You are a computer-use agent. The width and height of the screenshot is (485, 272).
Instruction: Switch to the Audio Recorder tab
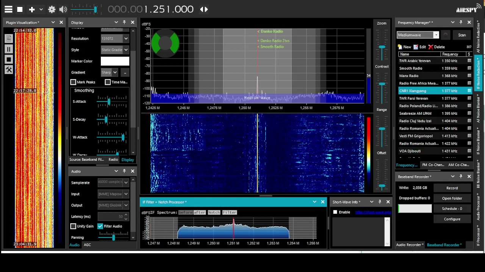pos(410,245)
